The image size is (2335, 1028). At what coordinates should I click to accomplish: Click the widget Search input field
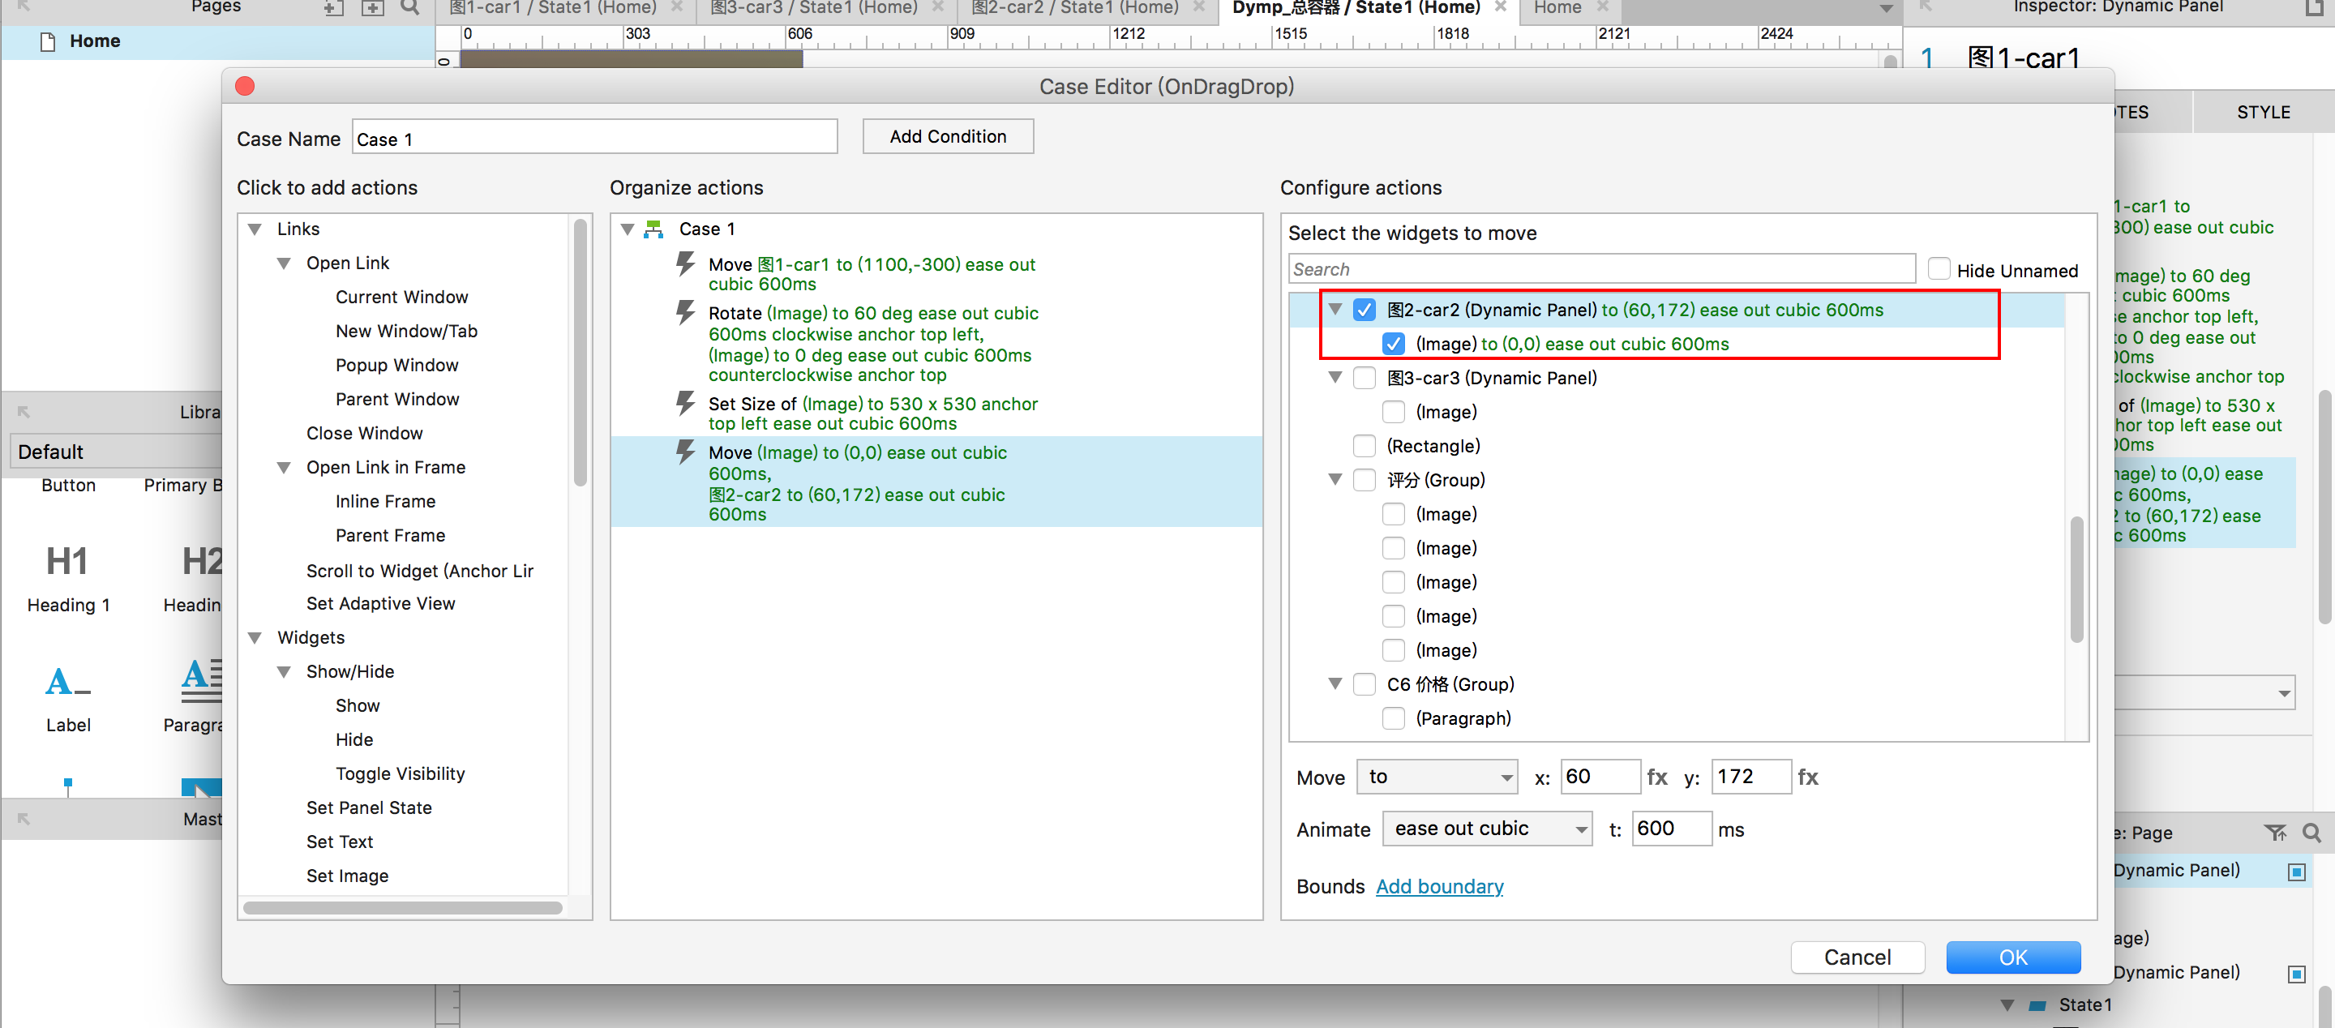tap(1600, 269)
